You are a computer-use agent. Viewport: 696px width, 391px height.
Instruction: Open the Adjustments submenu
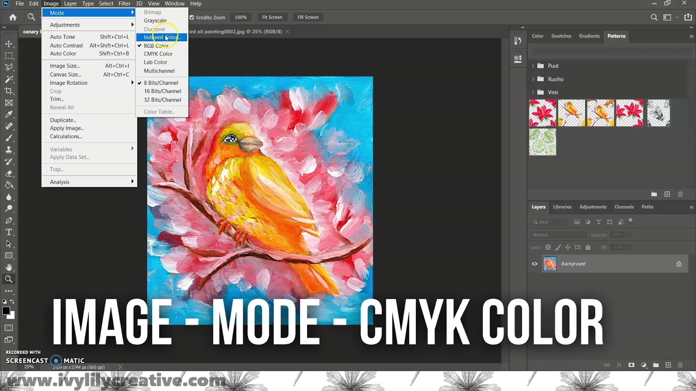coord(89,25)
